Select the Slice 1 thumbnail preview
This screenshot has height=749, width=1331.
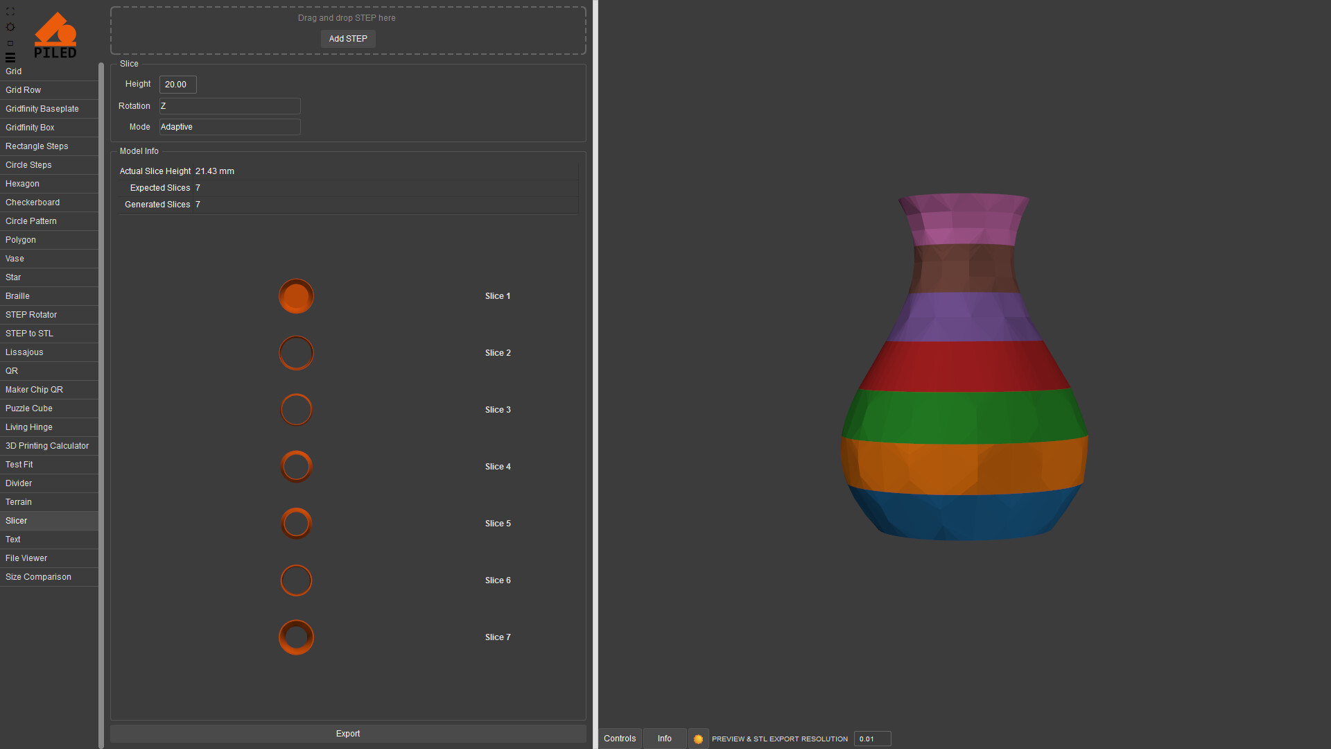[296, 296]
